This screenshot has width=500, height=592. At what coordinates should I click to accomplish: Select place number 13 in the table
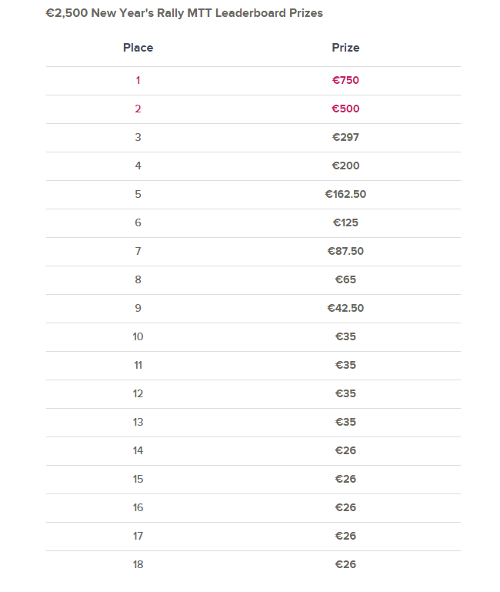coord(138,422)
